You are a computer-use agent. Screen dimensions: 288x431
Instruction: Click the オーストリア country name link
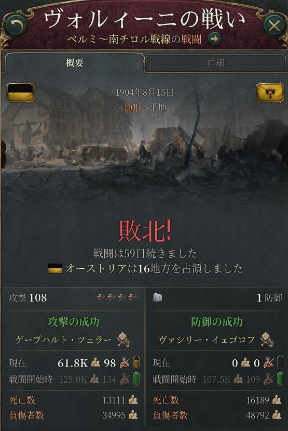tap(97, 269)
